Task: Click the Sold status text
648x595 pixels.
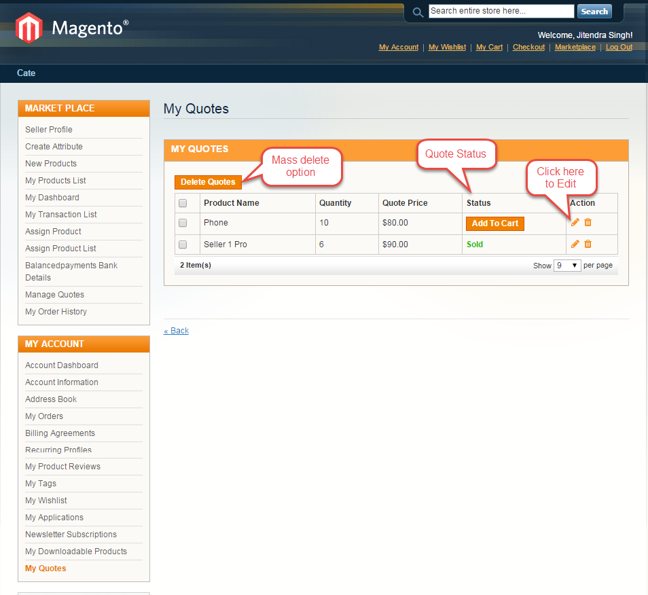Action: click(474, 245)
